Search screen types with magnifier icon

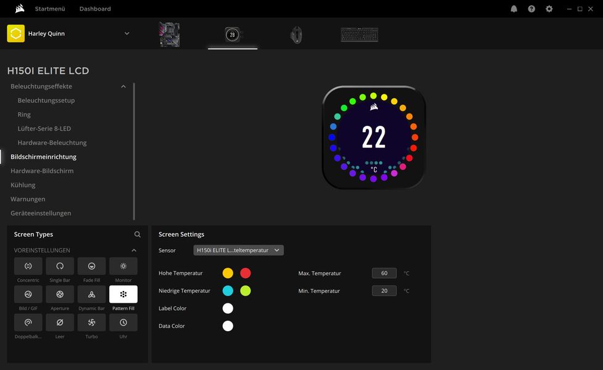[x=137, y=234]
